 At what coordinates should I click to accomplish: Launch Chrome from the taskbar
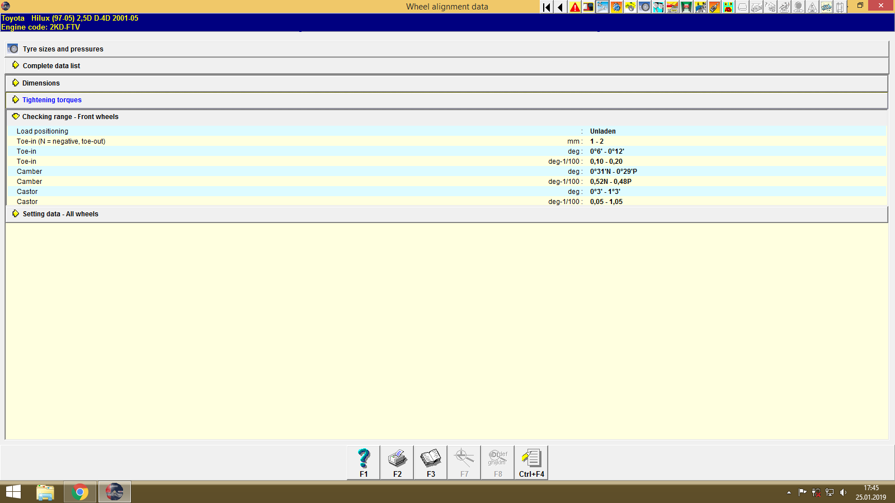(x=79, y=492)
